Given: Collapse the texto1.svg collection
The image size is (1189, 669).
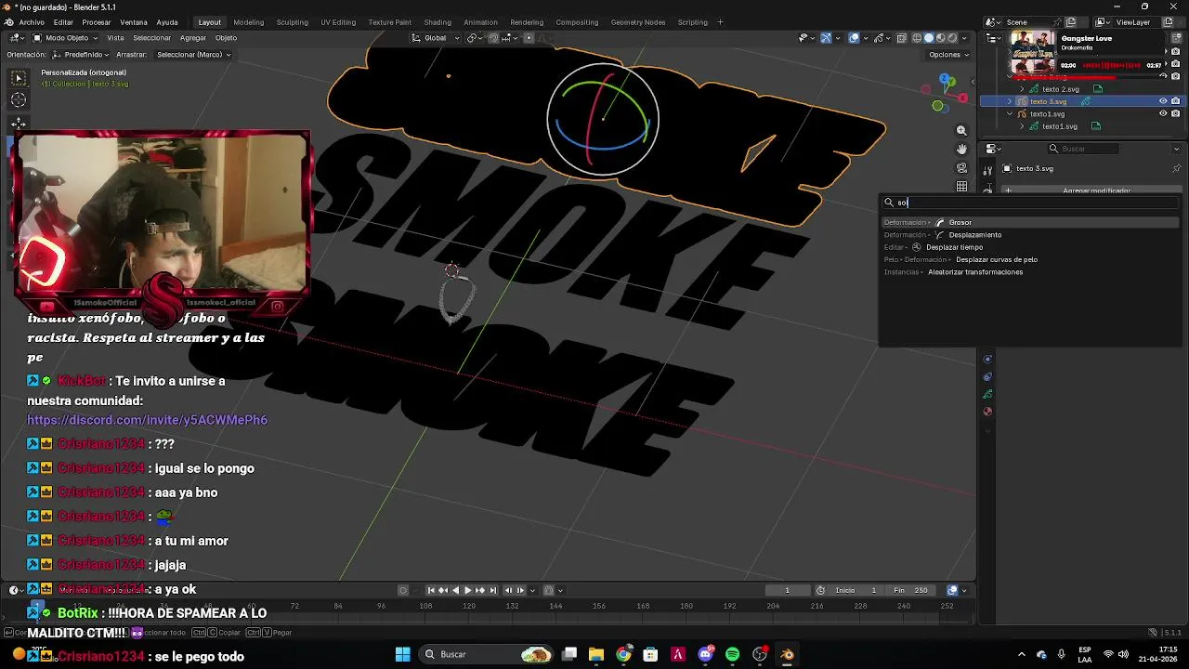Looking at the screenshot, I should pos(1010,113).
